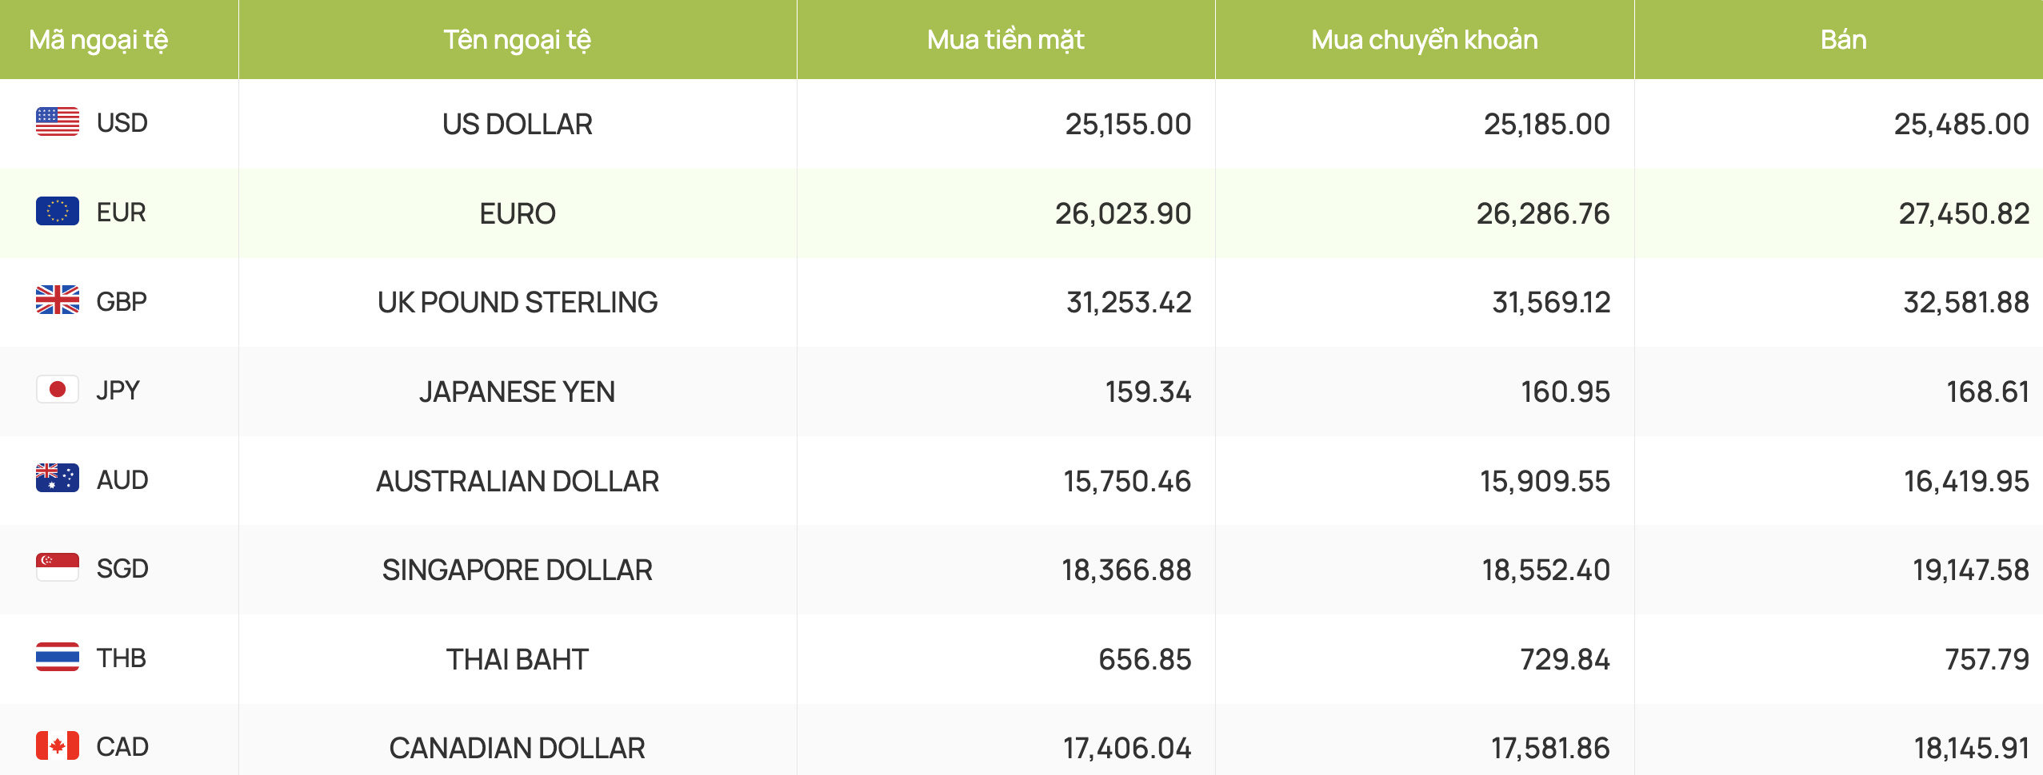Viewport: 2043px width, 775px height.
Task: Click the 'Mua tiền mặt' column header
Action: click(x=1006, y=40)
